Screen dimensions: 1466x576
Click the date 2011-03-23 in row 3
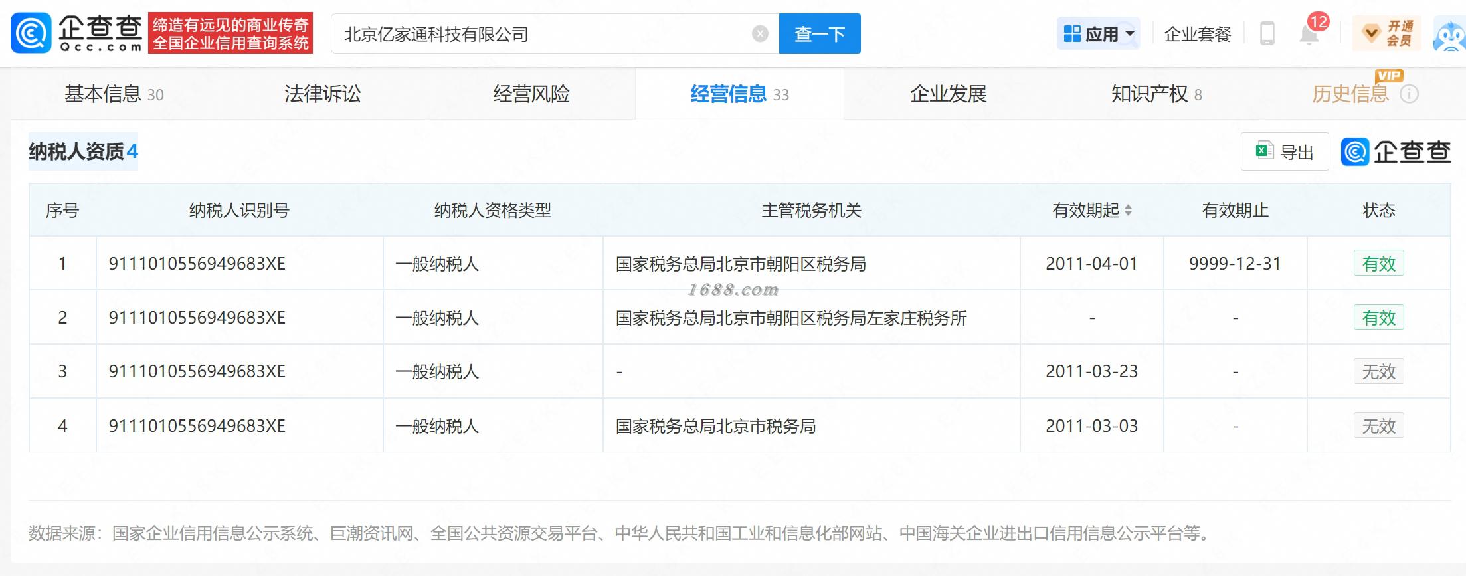[1091, 371]
